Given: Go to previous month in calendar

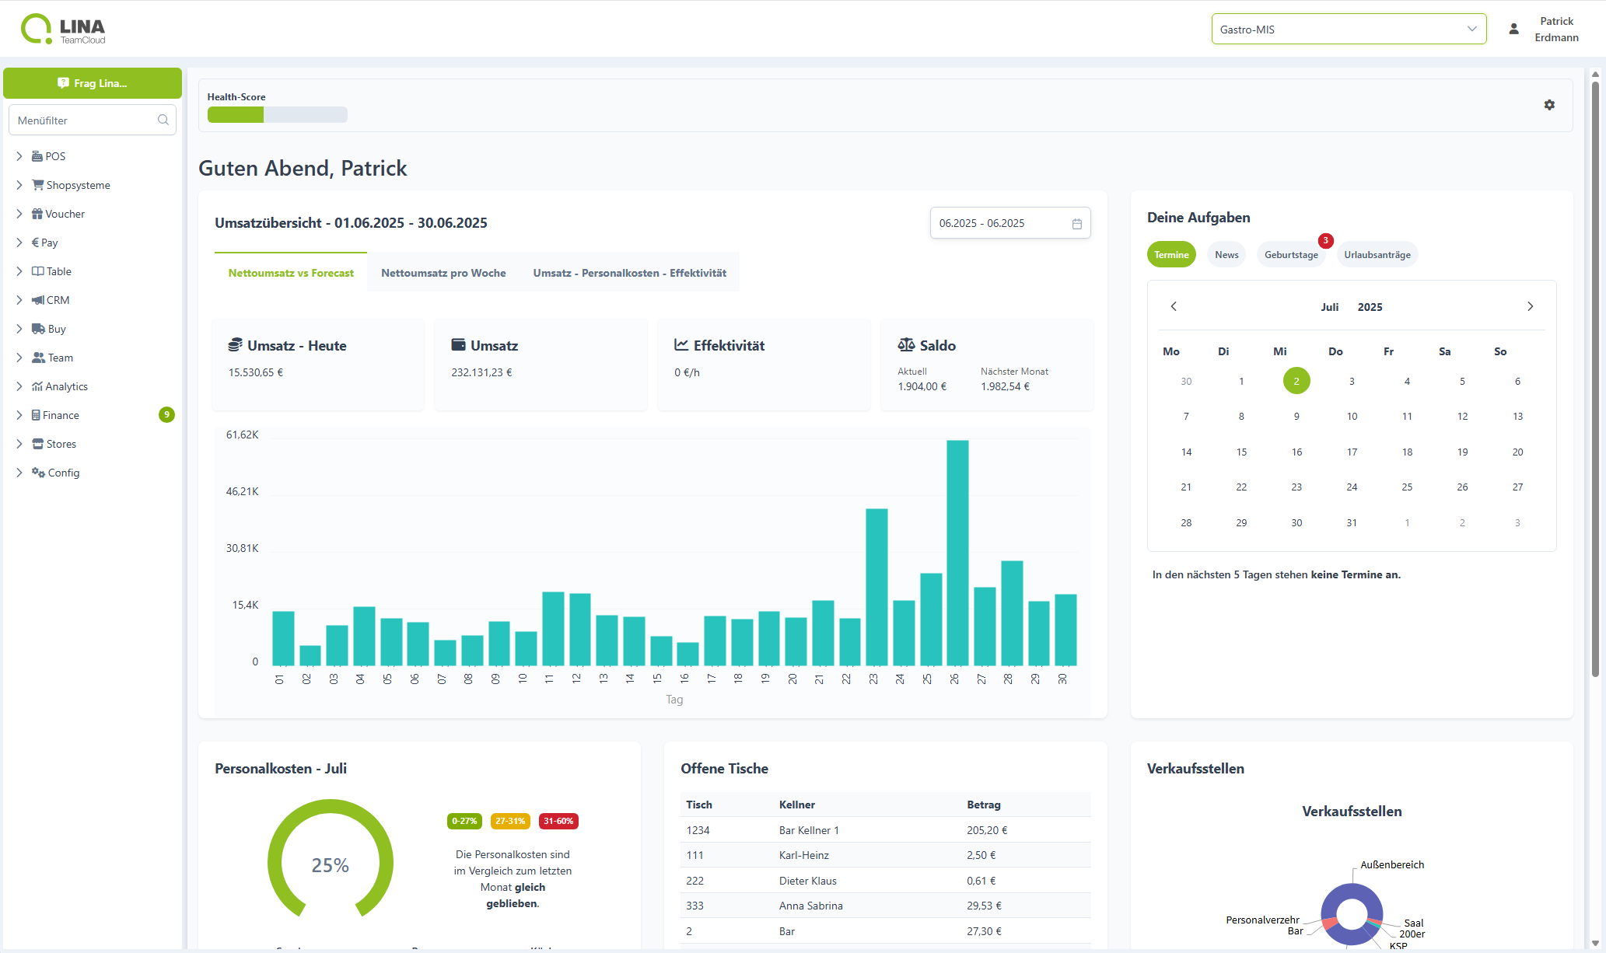Looking at the screenshot, I should click(x=1174, y=306).
